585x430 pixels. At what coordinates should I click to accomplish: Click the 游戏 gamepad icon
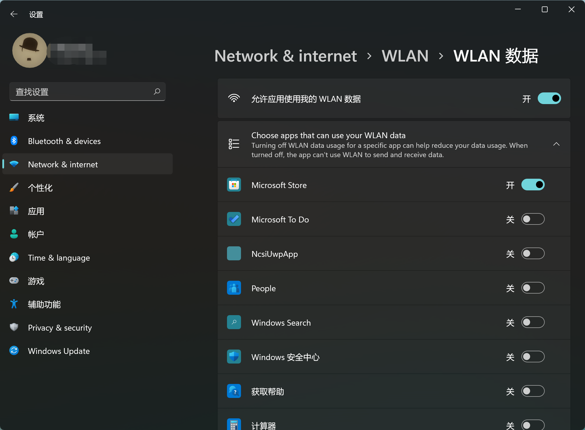14,280
